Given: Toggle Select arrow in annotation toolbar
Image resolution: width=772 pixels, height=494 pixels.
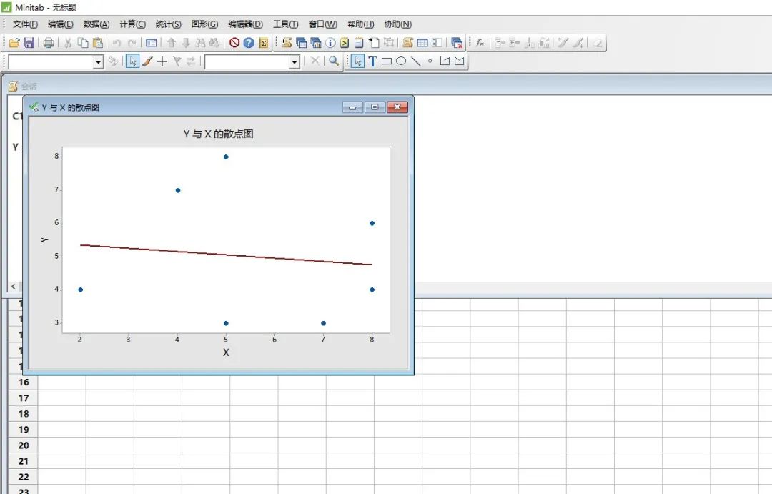Looking at the screenshot, I should tap(358, 61).
